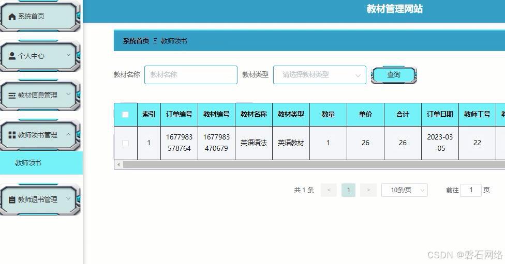Expand the 教师退书管理 menu chevron

68,198
